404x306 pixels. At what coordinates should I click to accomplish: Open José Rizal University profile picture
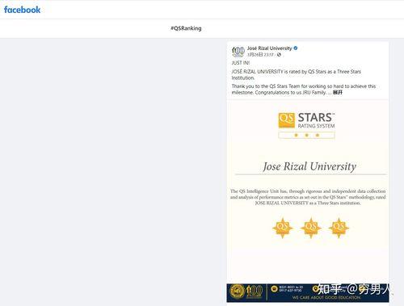238,52
